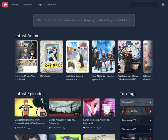Open Super no Ura de Yani poster
Viewport: 168px width, 140px height.
(26, 57)
